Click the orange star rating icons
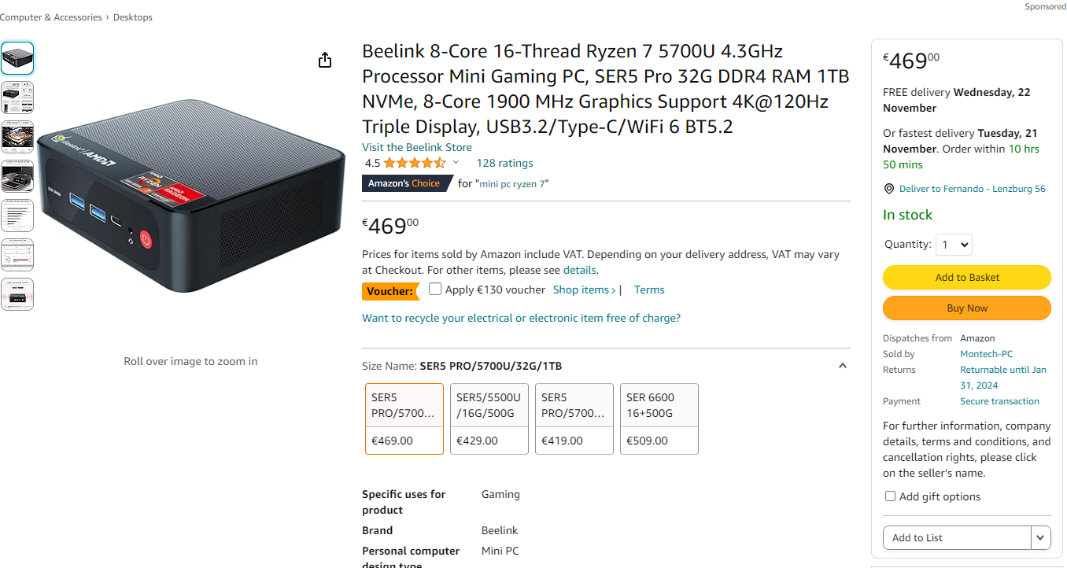 click(x=414, y=164)
